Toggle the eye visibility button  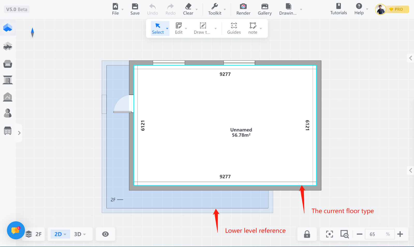click(105, 234)
